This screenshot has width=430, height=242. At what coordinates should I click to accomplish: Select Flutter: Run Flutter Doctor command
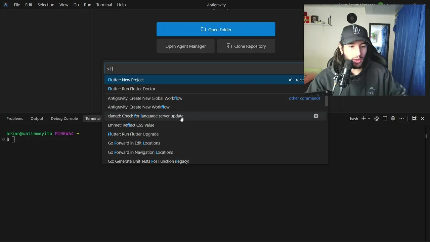pos(131,89)
